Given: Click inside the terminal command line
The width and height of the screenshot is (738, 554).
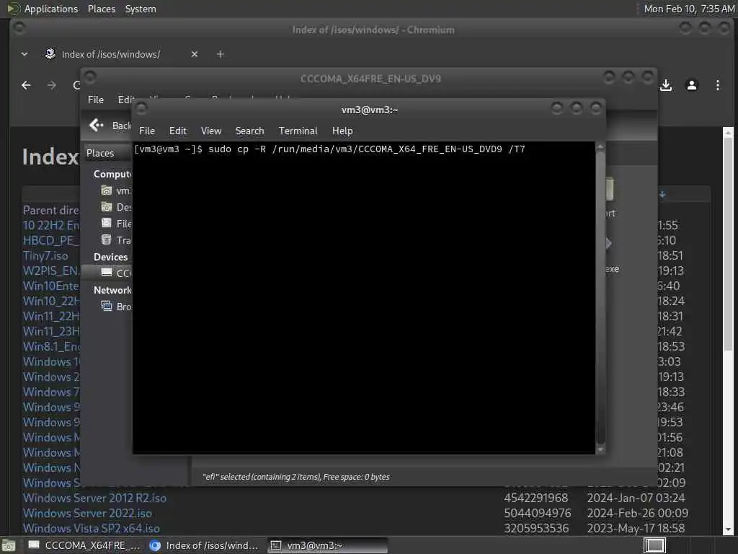Looking at the screenshot, I should point(329,149).
